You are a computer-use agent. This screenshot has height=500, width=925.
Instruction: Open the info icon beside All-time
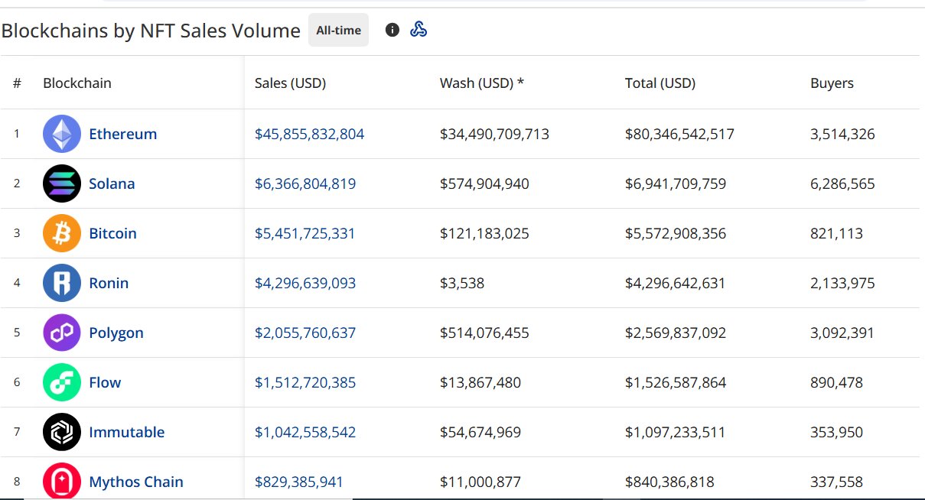click(x=392, y=30)
